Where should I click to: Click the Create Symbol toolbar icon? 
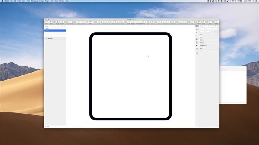pos(70,22)
